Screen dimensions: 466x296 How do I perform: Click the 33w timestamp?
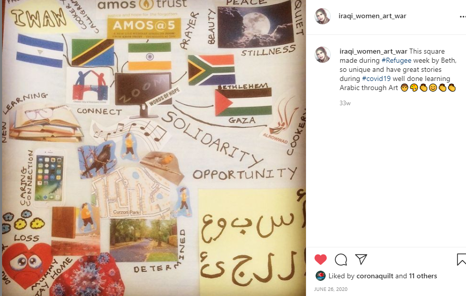345,103
